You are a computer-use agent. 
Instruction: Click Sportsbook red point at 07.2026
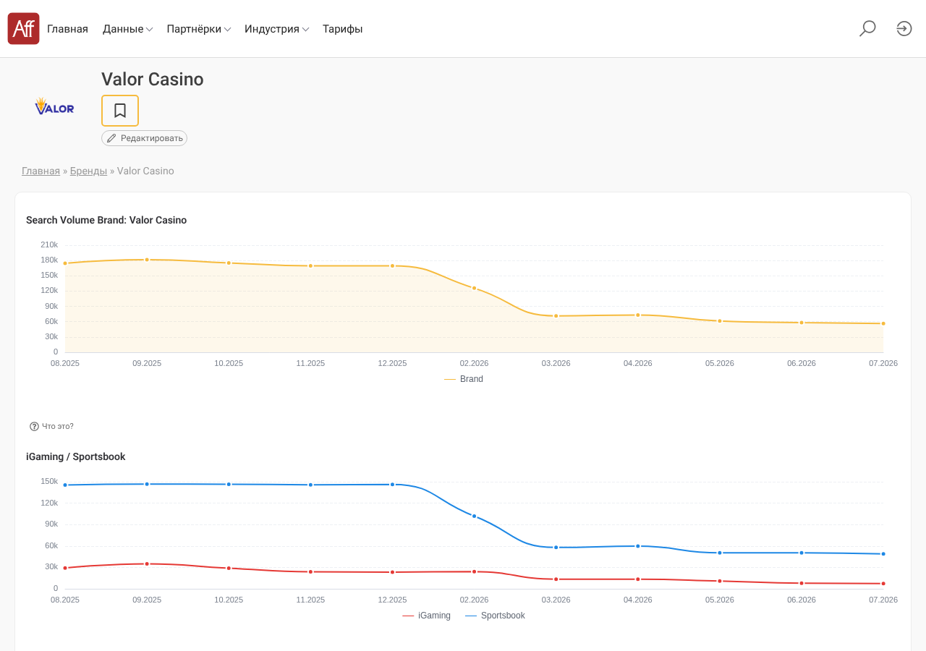[883, 584]
